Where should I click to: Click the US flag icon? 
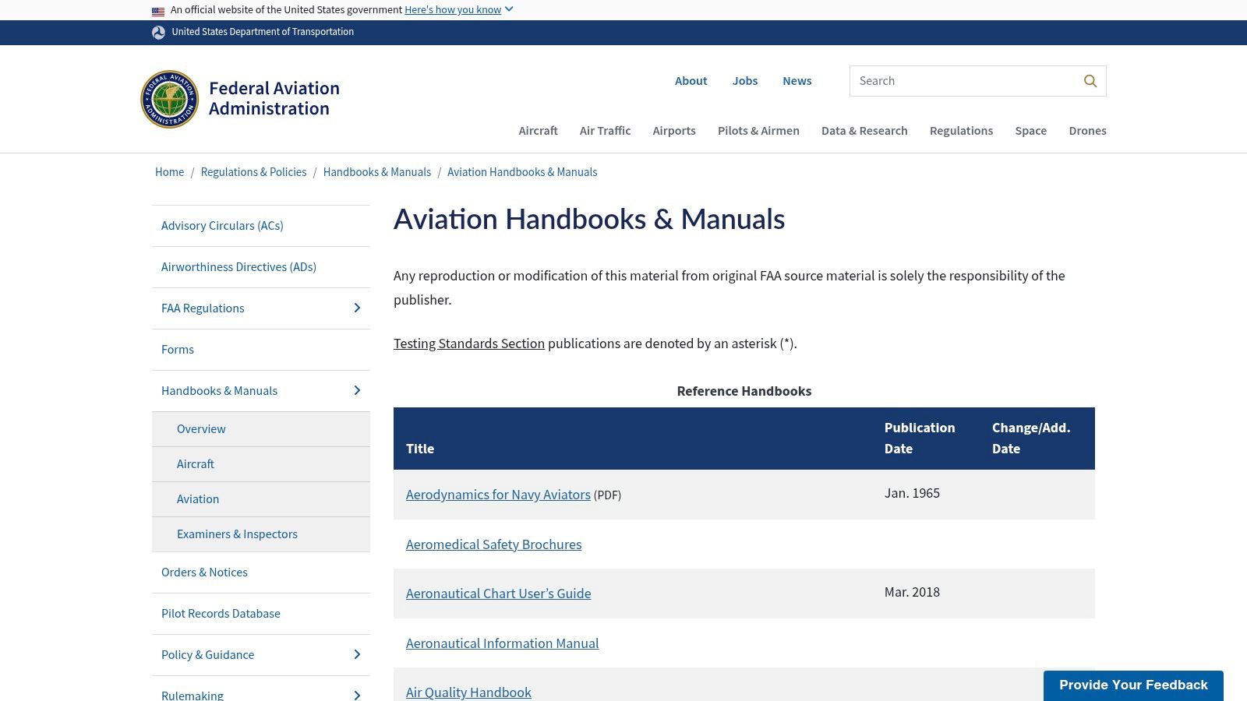click(x=158, y=11)
